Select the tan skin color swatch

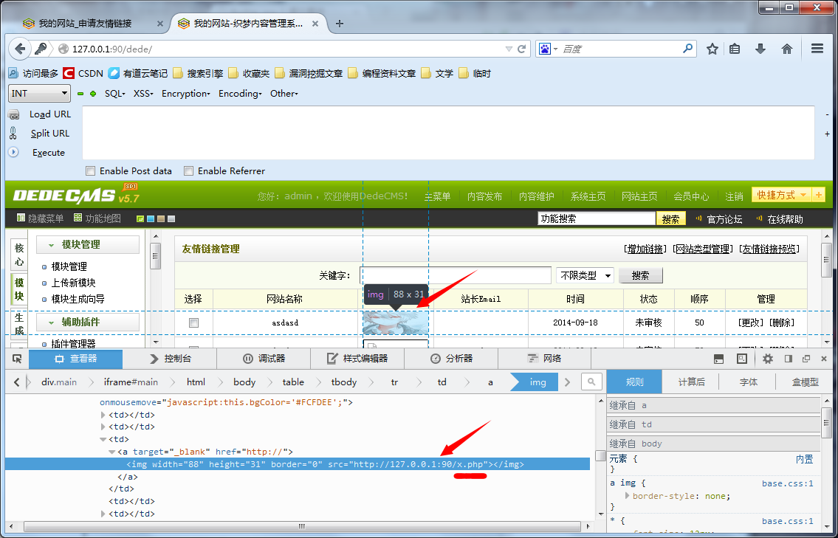[x=161, y=218]
